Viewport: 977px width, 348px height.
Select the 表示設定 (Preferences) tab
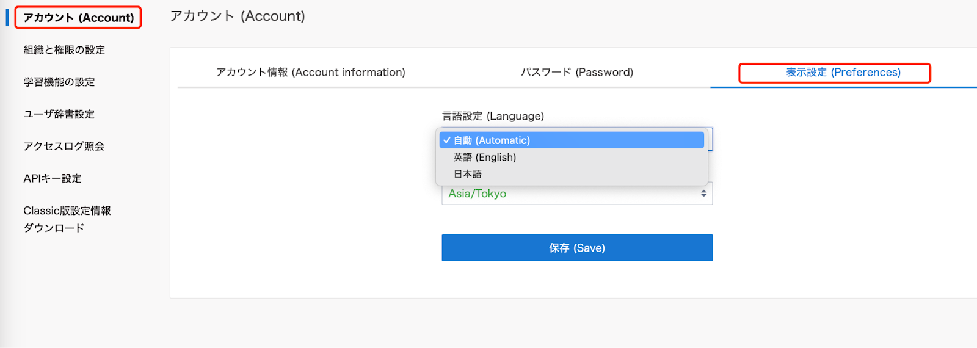(x=843, y=72)
